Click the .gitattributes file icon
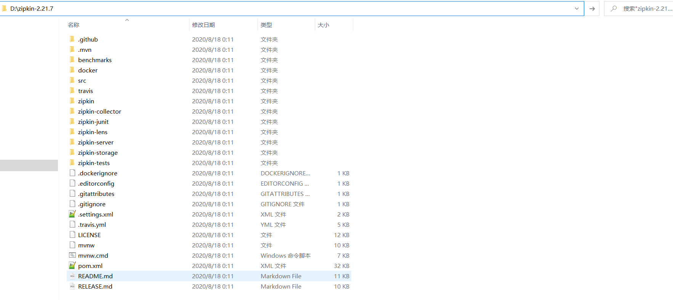 [x=72, y=193]
